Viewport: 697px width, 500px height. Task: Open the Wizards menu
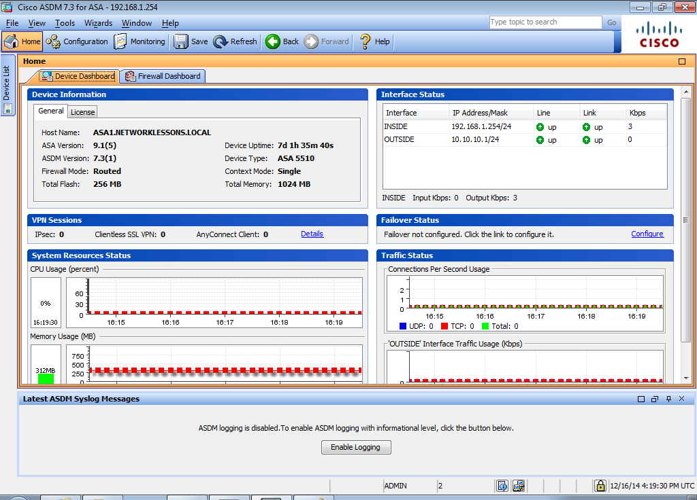click(99, 23)
